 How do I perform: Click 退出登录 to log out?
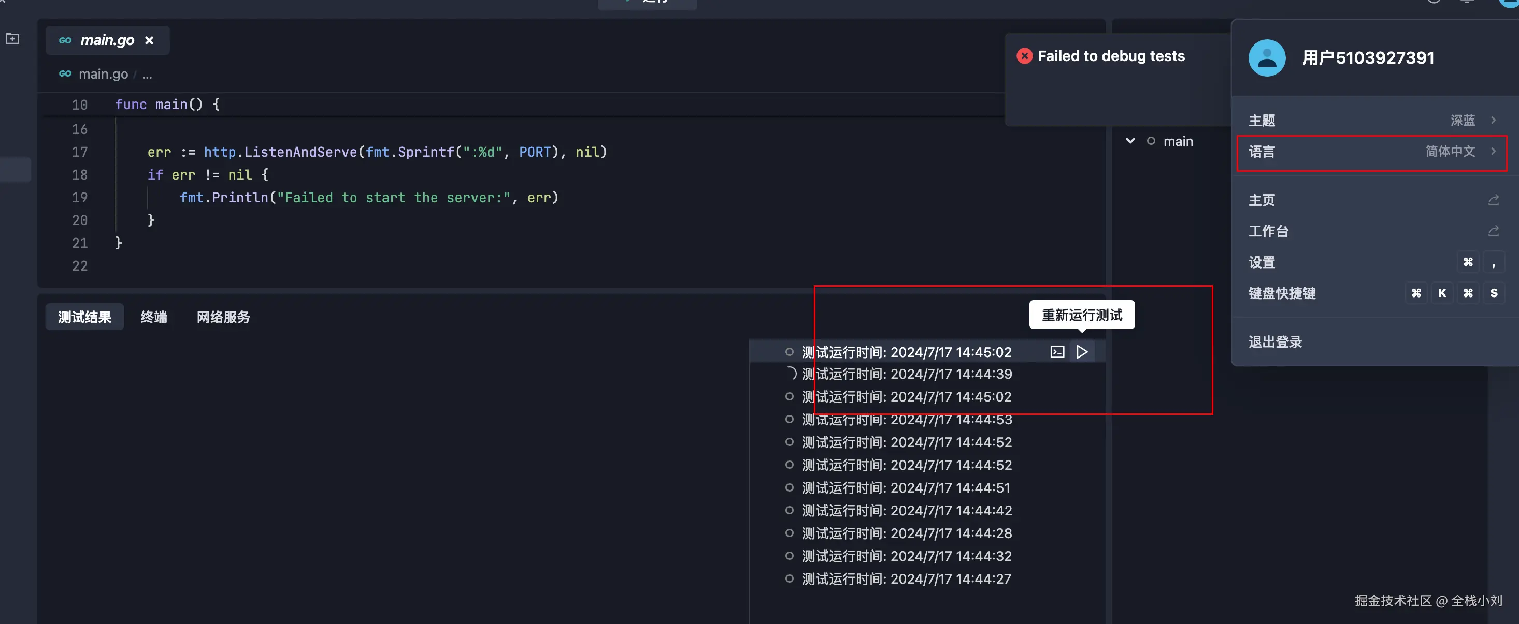tap(1275, 342)
